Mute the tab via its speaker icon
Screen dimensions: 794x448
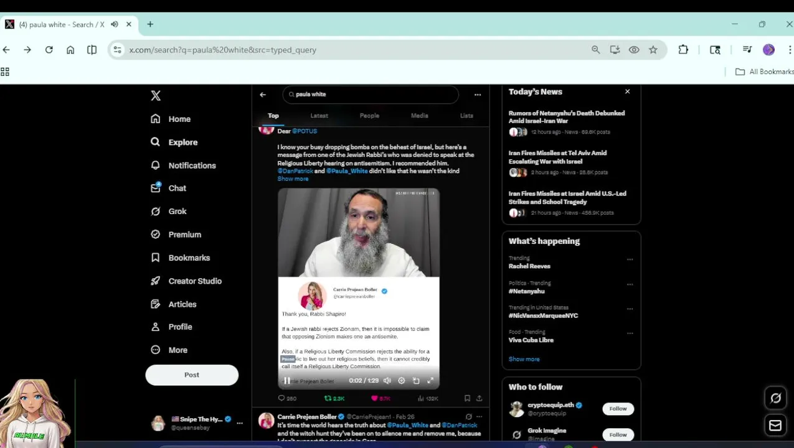pyautogui.click(x=115, y=24)
